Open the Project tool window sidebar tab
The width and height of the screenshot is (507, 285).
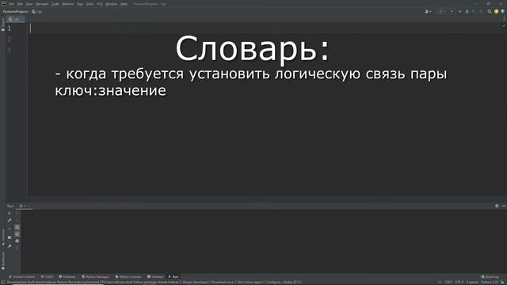(3, 25)
